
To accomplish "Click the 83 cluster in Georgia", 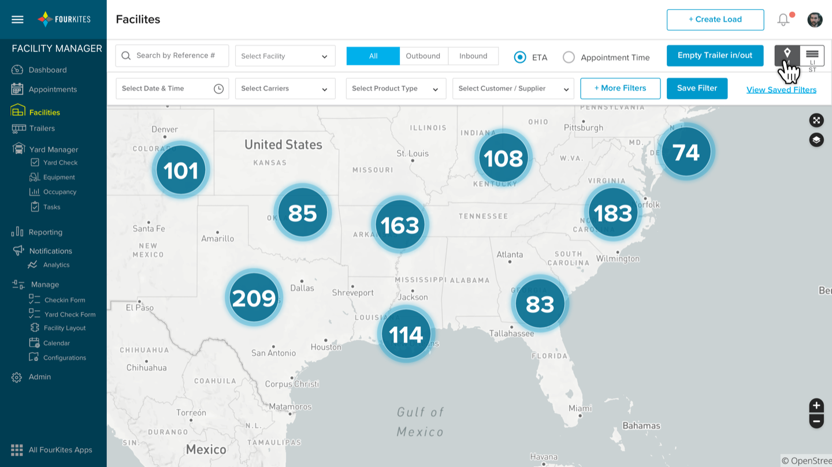I will pyautogui.click(x=540, y=304).
